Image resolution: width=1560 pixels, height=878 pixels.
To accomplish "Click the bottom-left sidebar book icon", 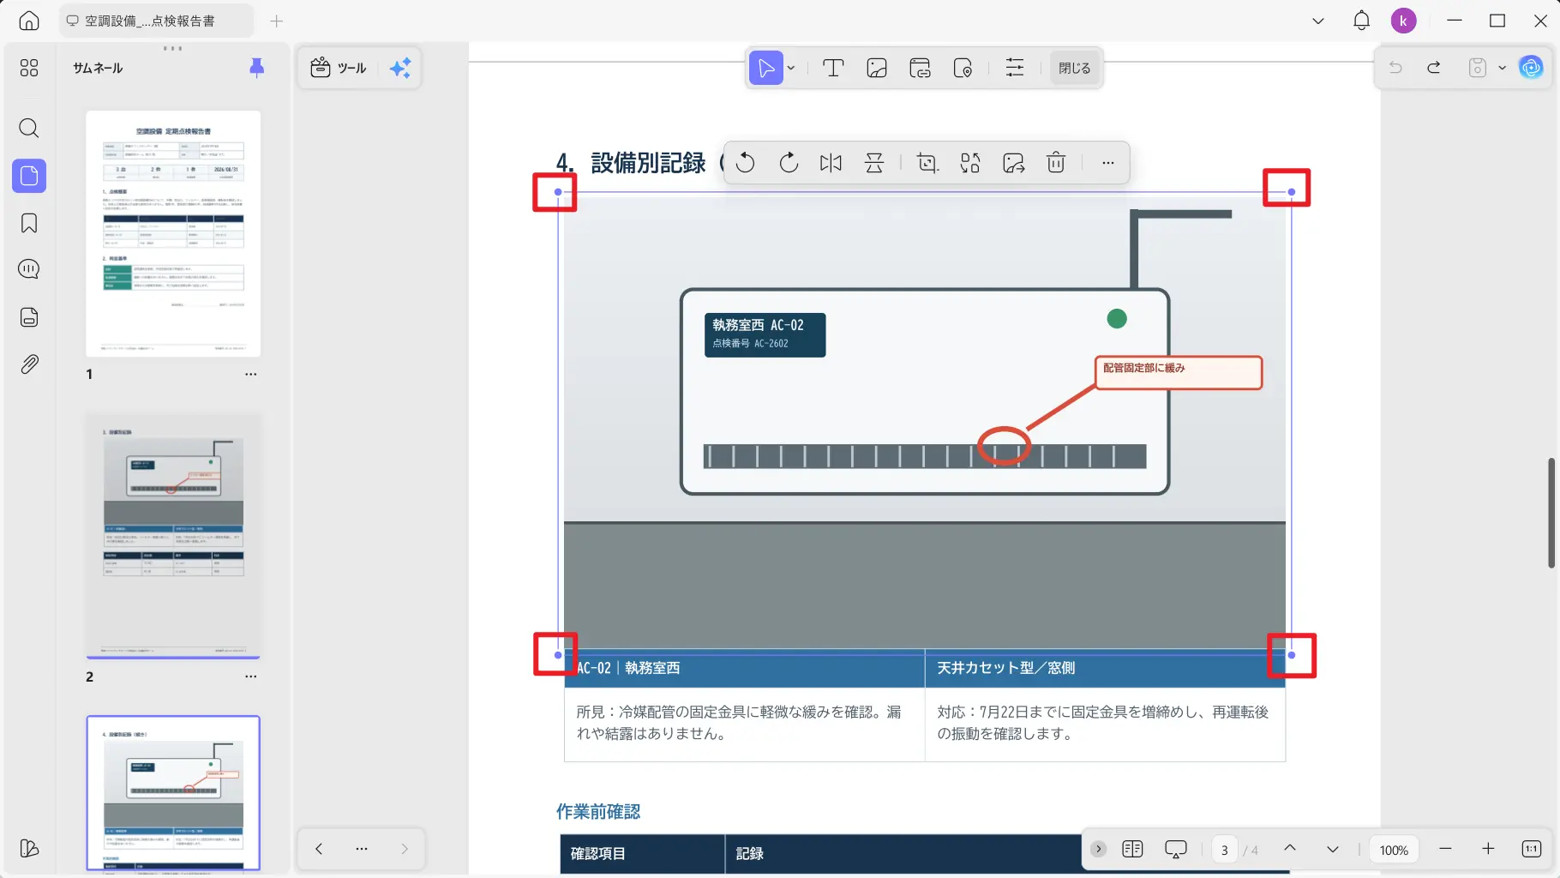I will coord(29,848).
